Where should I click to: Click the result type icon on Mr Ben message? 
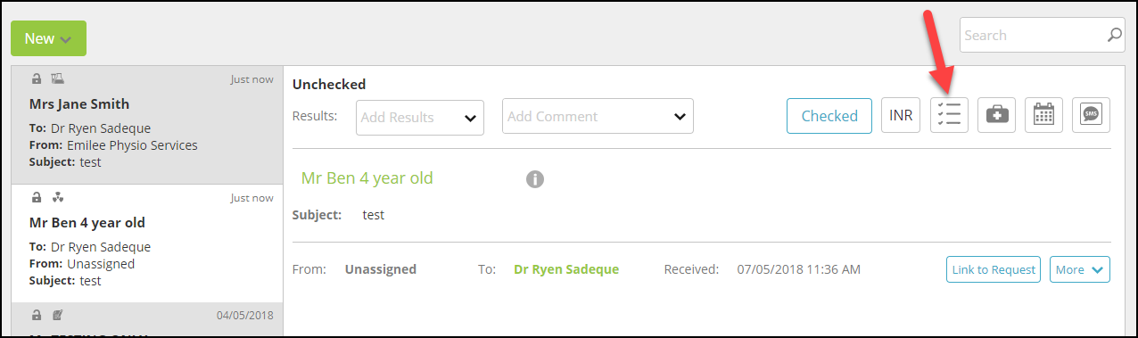tap(58, 197)
